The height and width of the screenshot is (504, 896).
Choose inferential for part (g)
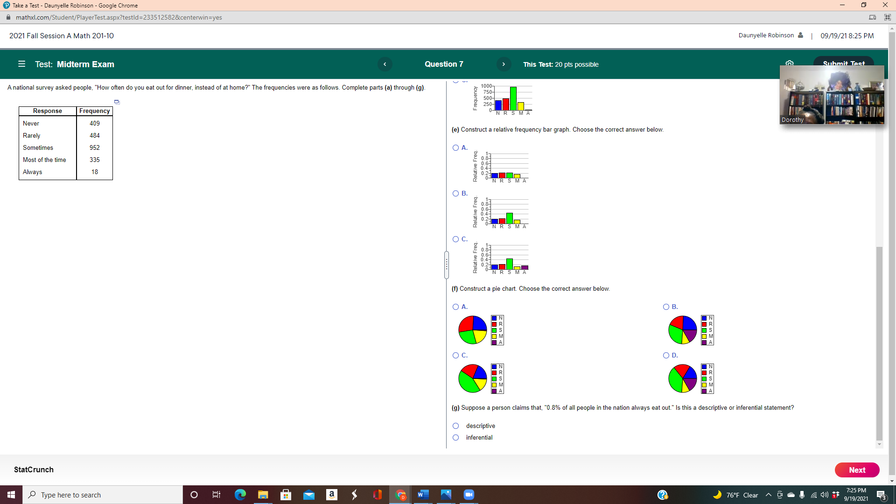click(x=455, y=437)
